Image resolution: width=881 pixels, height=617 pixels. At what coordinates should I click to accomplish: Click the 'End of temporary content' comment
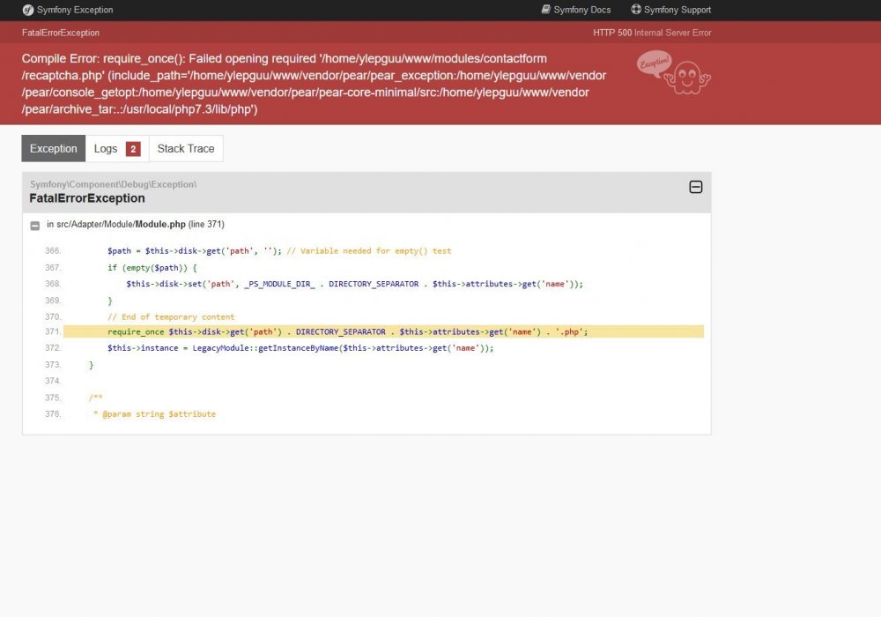pyautogui.click(x=171, y=317)
